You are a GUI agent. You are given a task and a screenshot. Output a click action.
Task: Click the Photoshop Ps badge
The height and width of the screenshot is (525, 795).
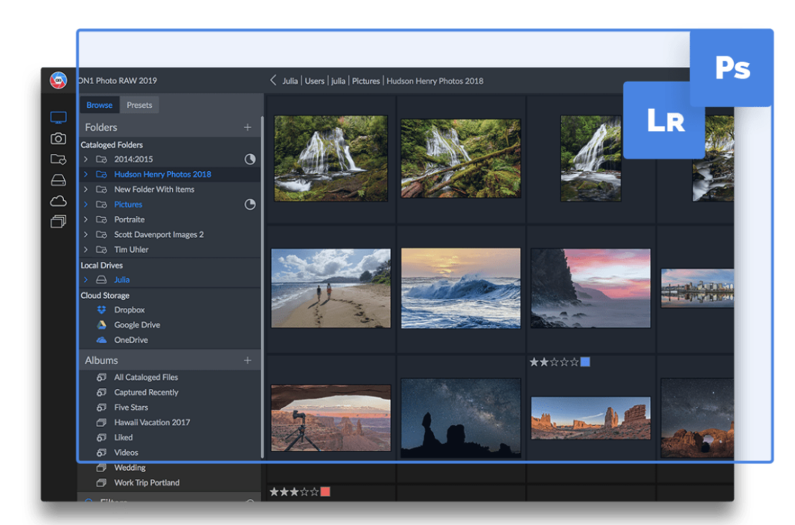click(732, 68)
